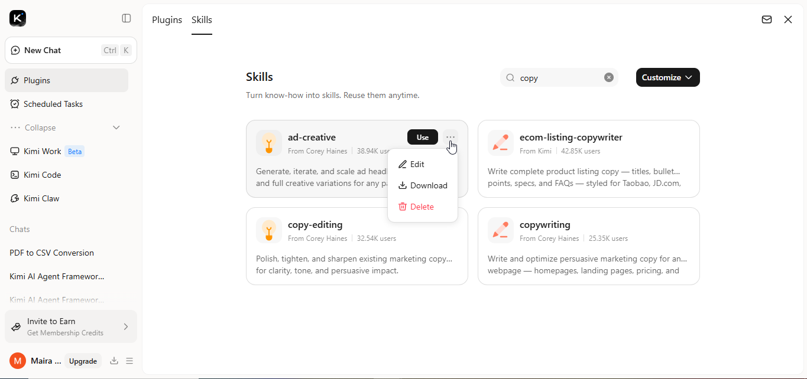
Task: Click the user name Maira
Action: (x=46, y=361)
